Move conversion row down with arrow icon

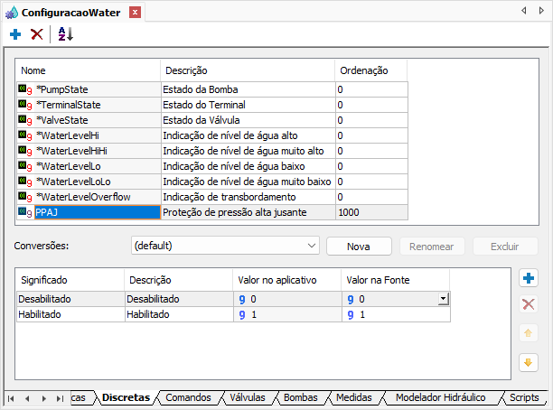[529, 362]
